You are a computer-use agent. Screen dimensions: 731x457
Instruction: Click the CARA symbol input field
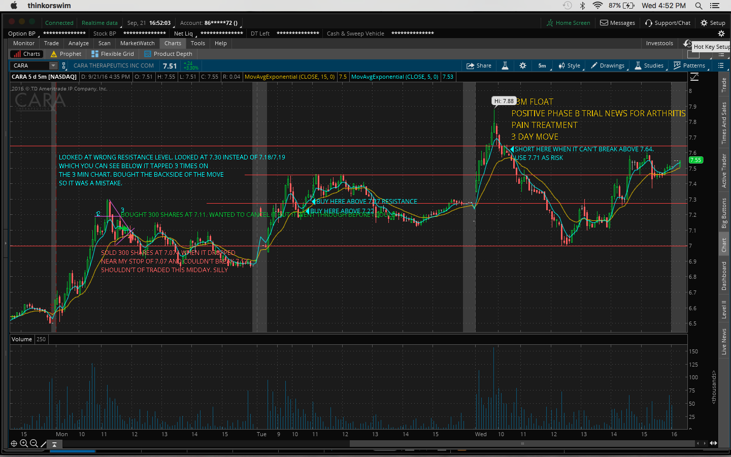[29, 66]
